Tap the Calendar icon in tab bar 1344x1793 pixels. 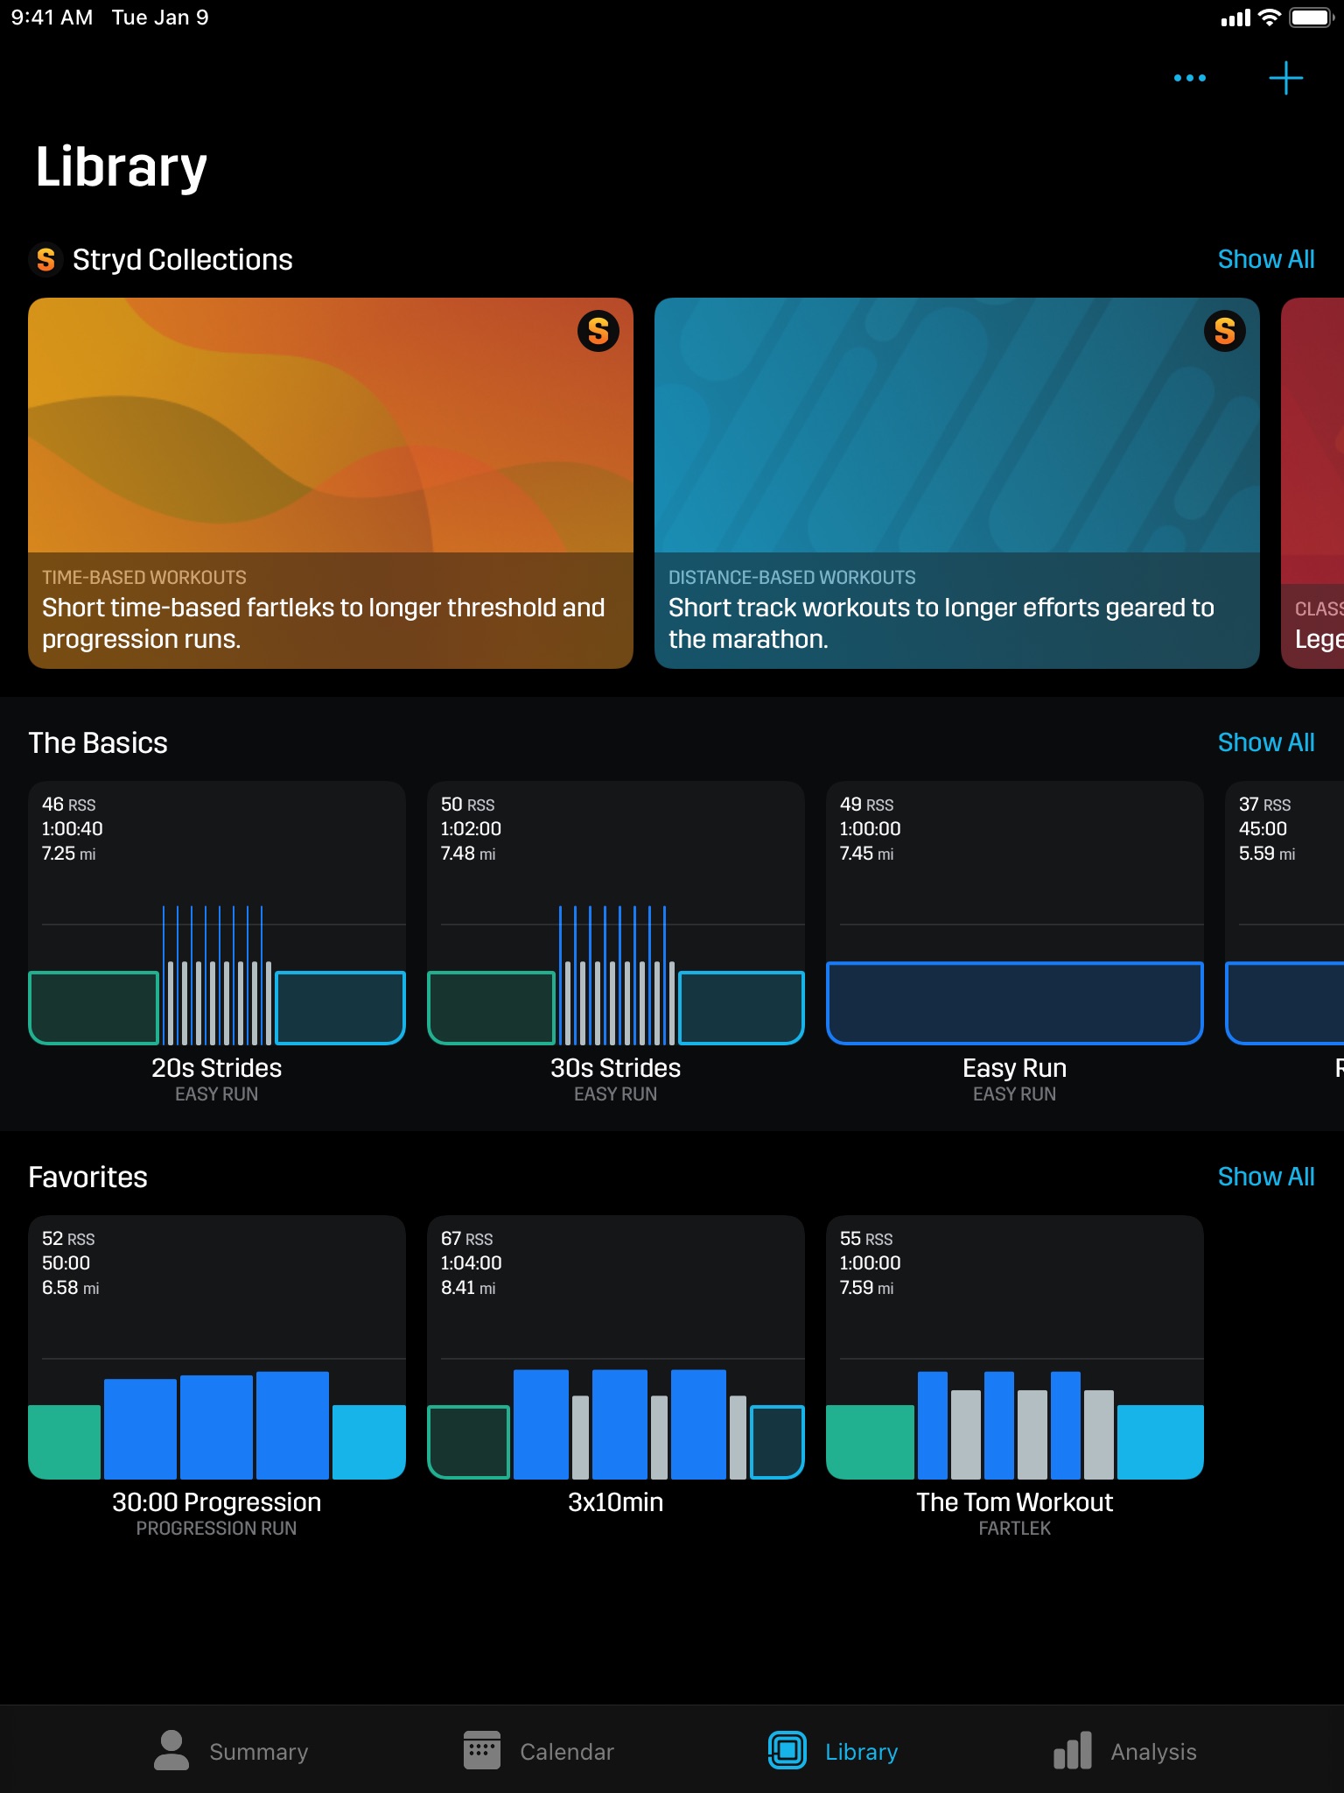point(481,1751)
